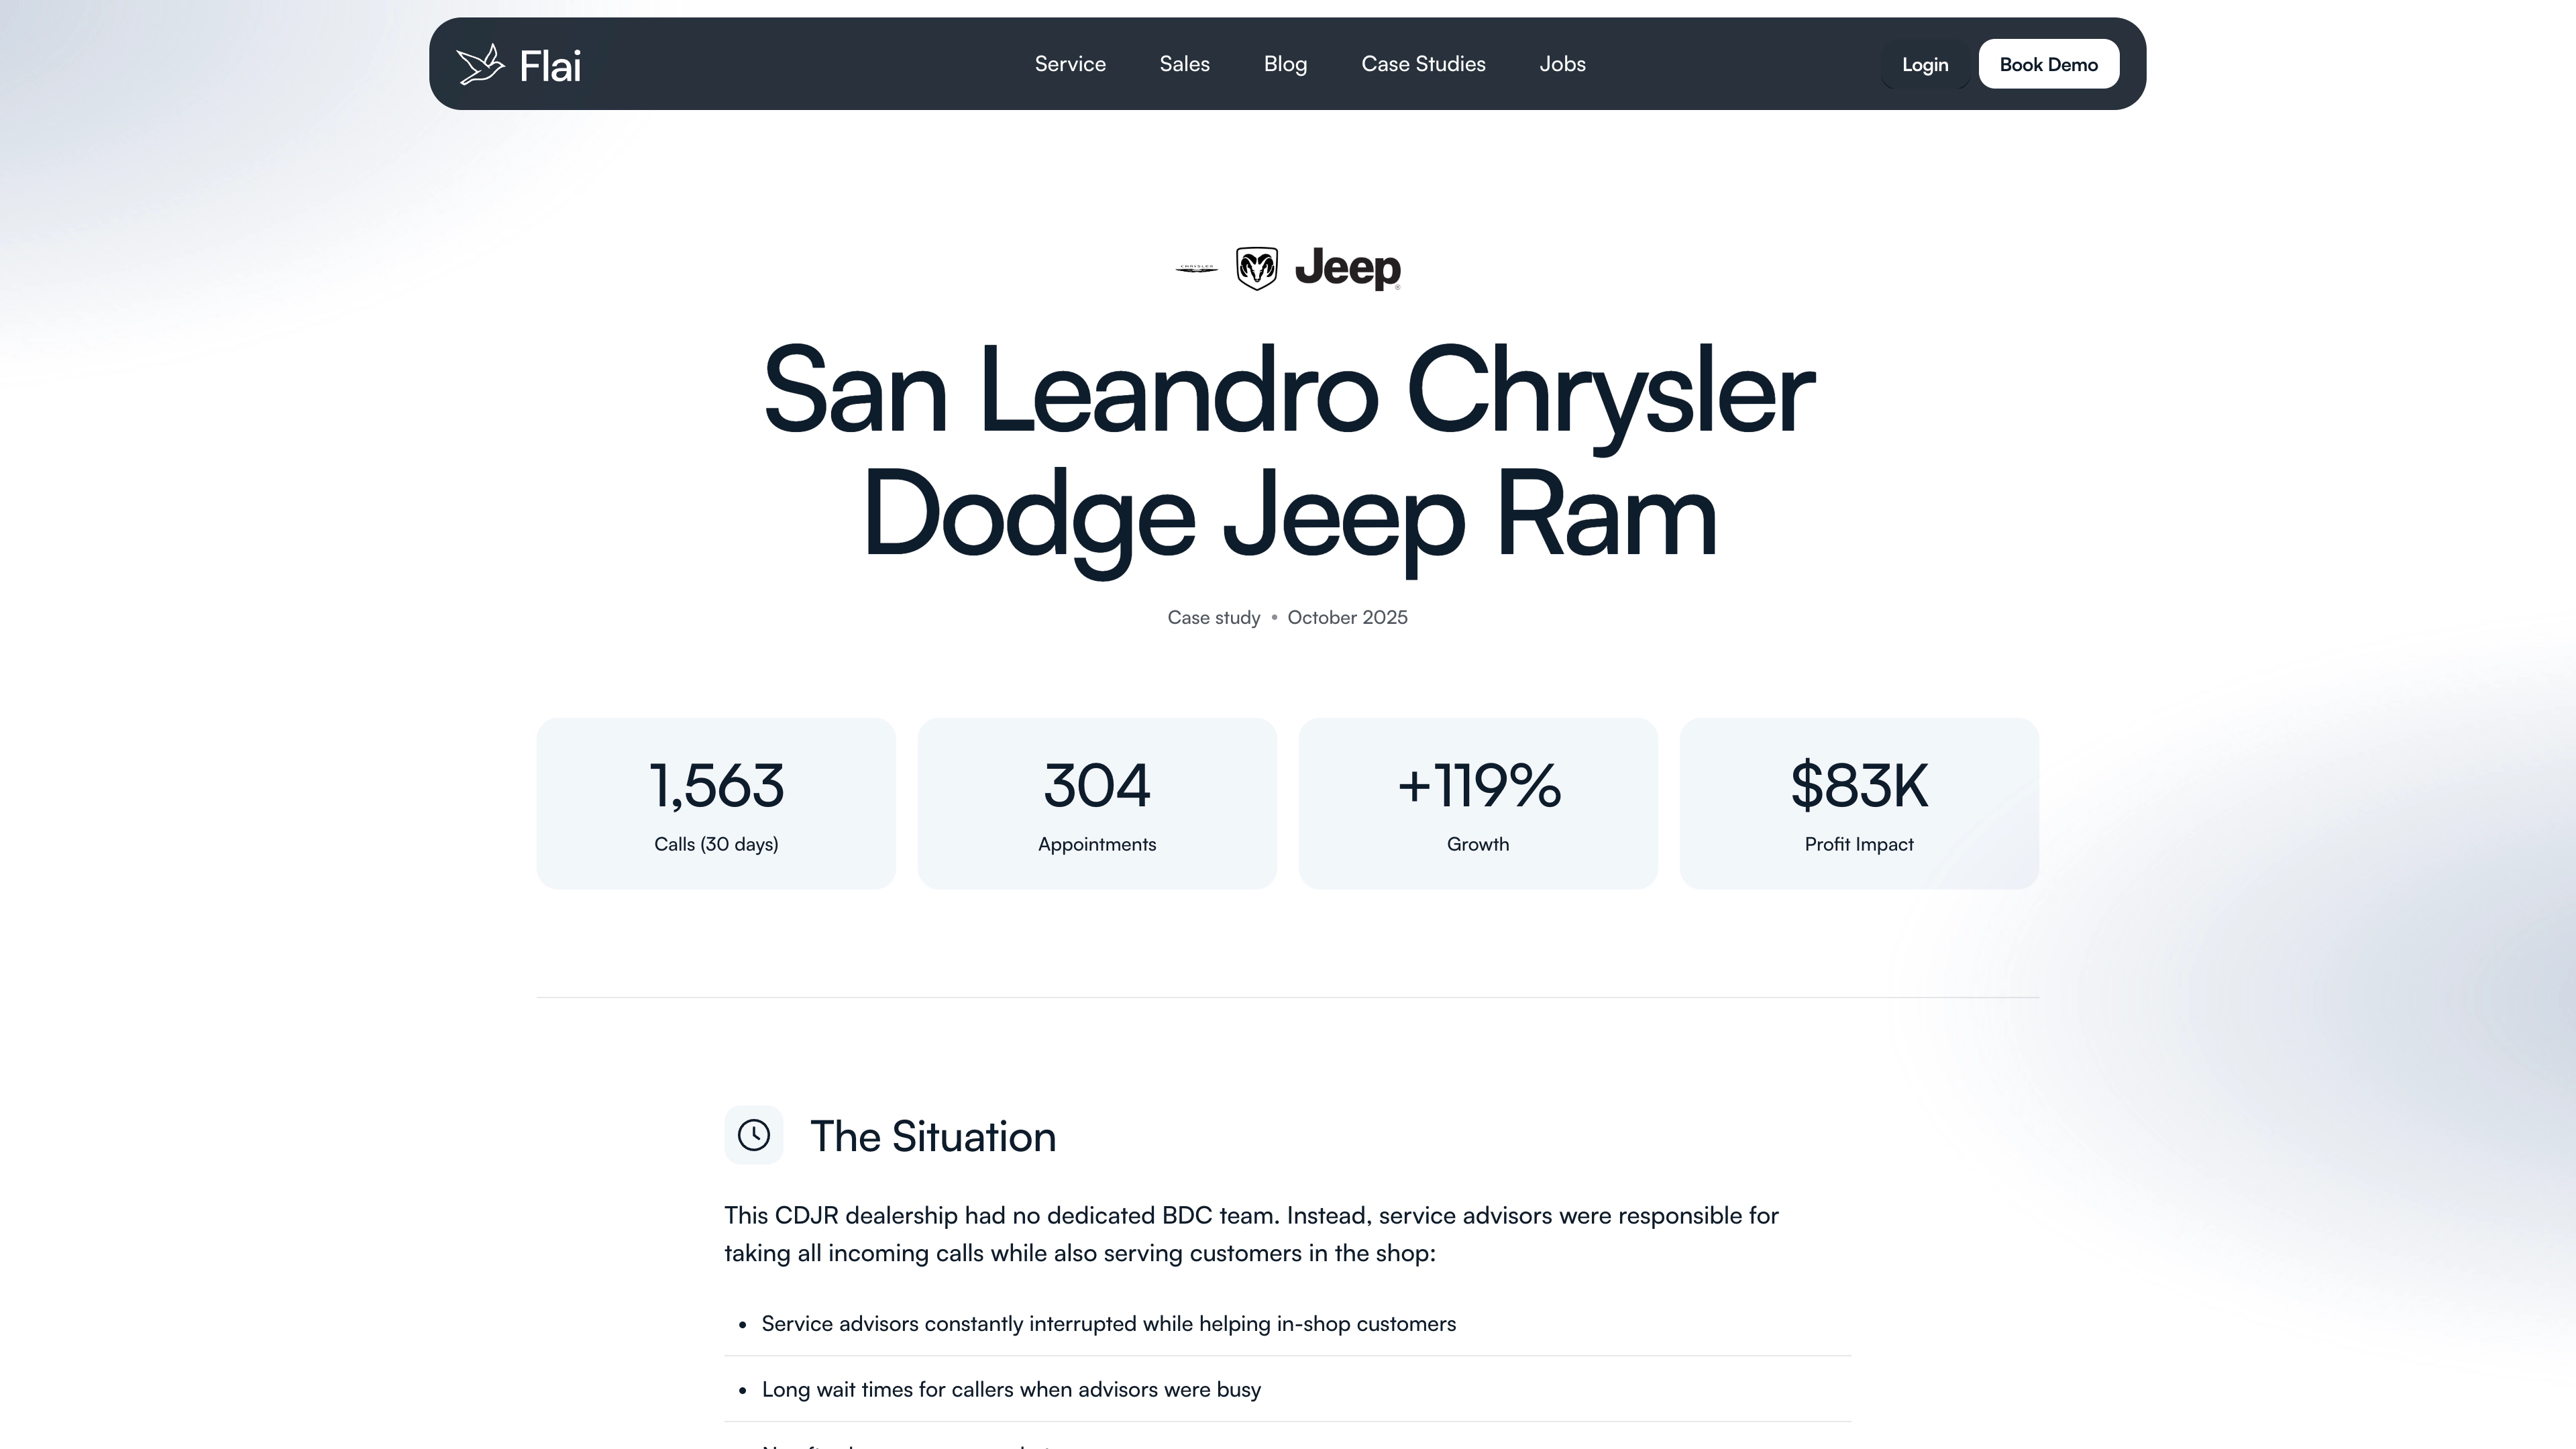Click the Flai wordmark in header
This screenshot has width=2576, height=1449.
pos(550,66)
